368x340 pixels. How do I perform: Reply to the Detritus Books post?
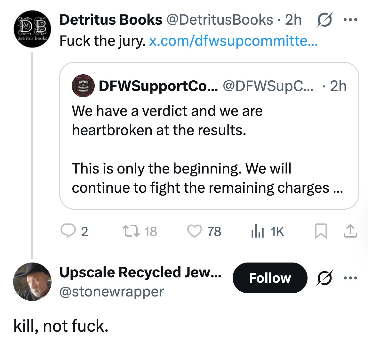point(68,231)
